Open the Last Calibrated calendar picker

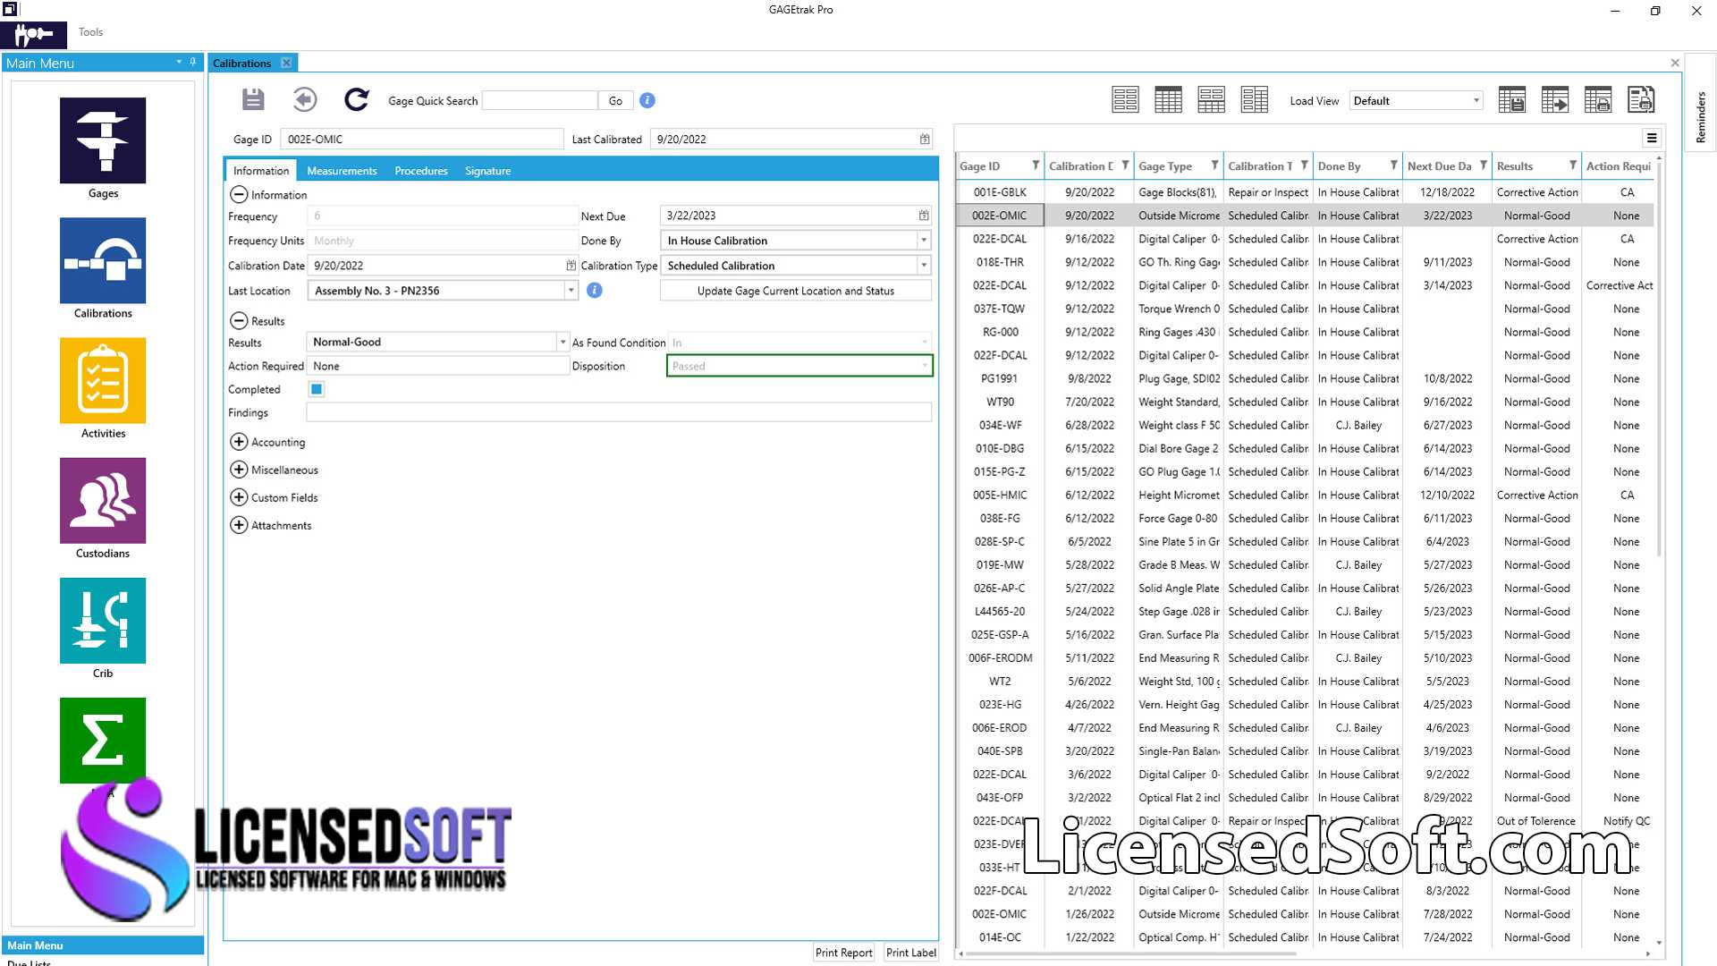[925, 139]
